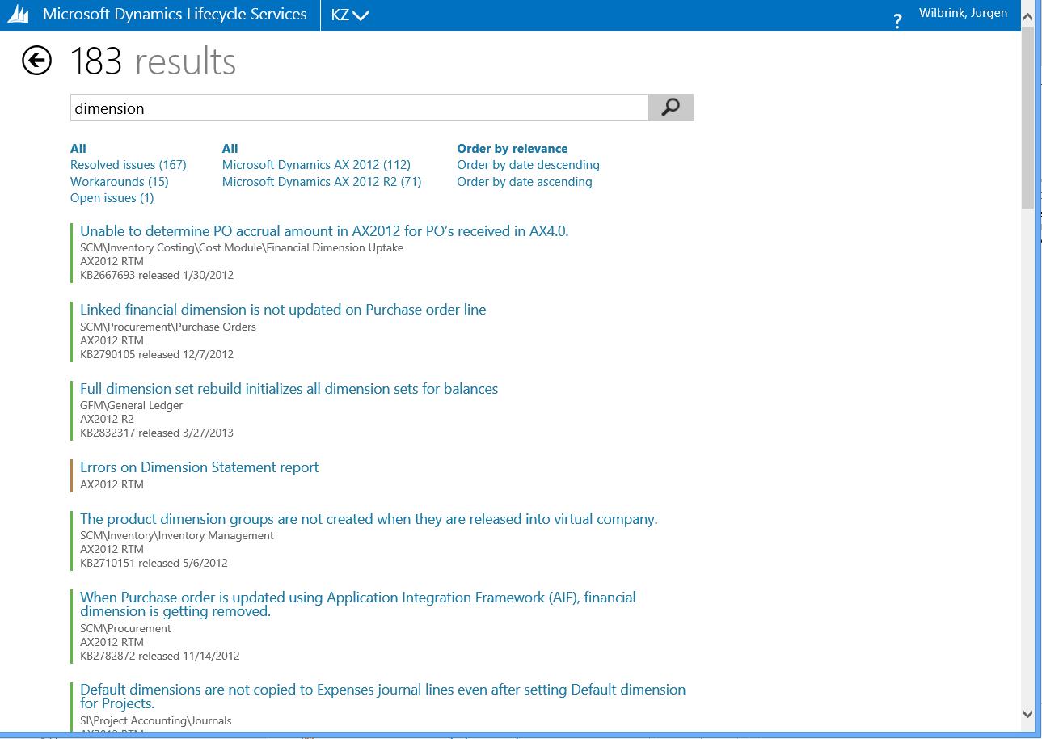
Task: Open 'Errors on Dimension Statement report' result
Action: pos(200,467)
